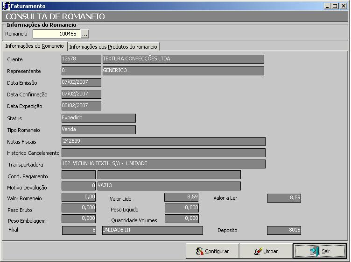
Task: Maximize the Faturamento window
Action: coord(335,6)
